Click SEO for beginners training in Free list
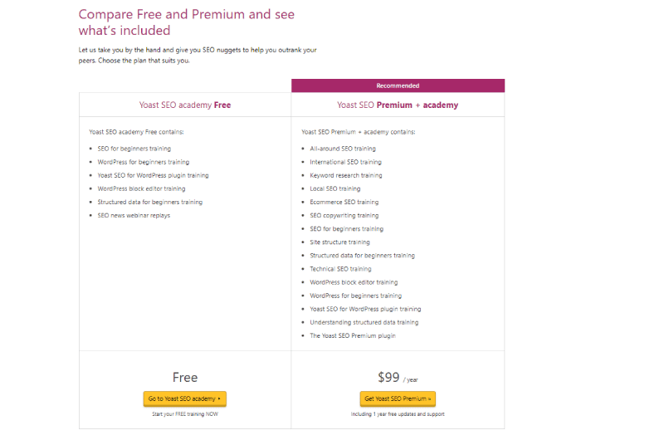This screenshot has height=440, width=664. tap(134, 149)
